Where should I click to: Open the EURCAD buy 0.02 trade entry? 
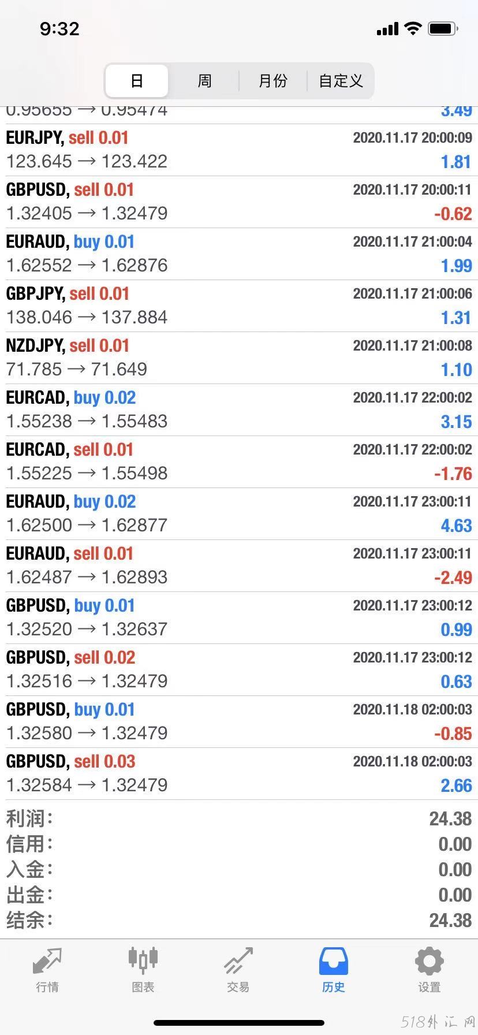(239, 410)
